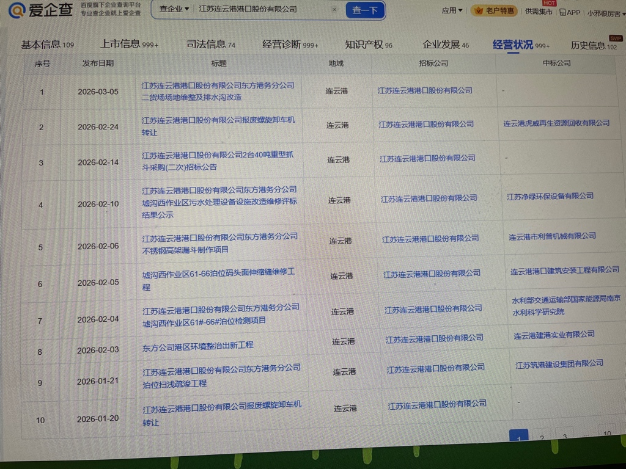Open the tendering company link in row 10
Viewport: 626px width, 469px height.
click(x=437, y=405)
